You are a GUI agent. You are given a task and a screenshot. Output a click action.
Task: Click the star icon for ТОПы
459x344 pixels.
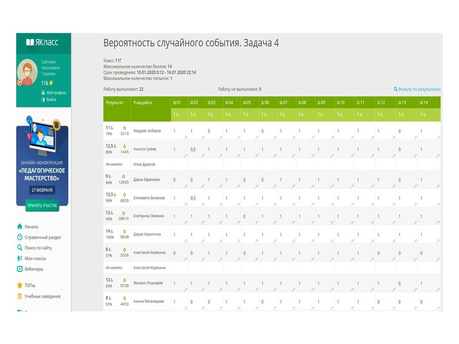pos(20,285)
